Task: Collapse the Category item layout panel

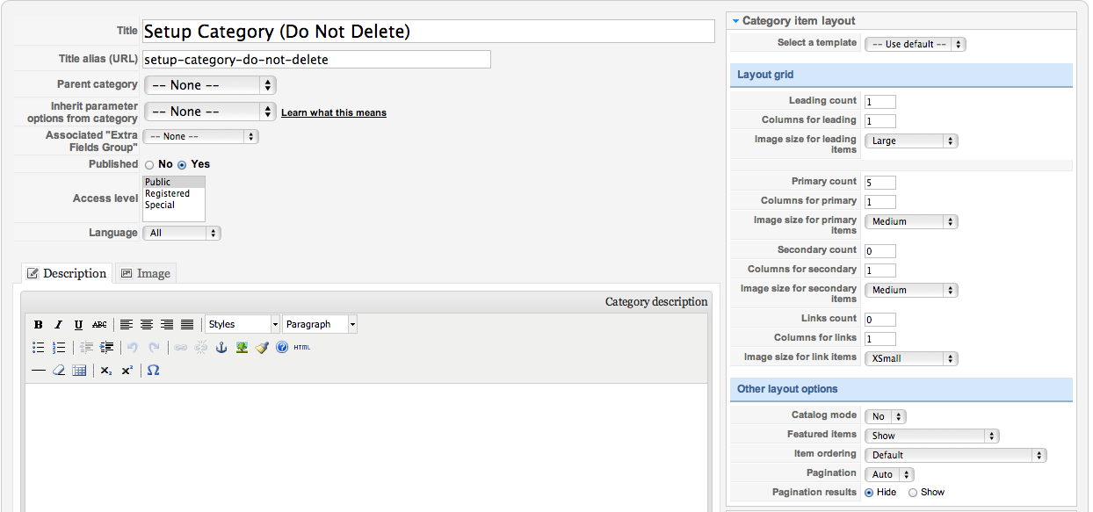Action: (x=735, y=21)
